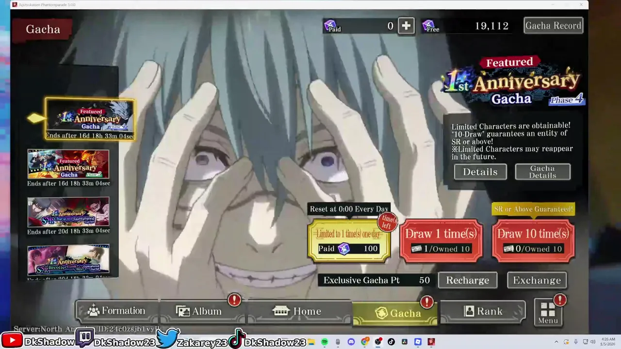
Task: Click the microphone tray icon
Action: 576,342
